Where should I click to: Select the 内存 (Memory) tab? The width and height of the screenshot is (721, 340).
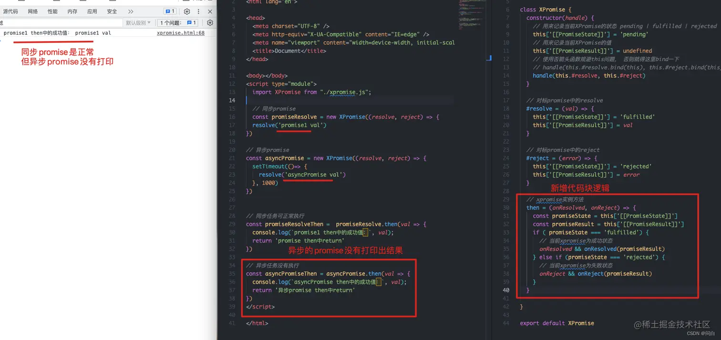click(72, 11)
